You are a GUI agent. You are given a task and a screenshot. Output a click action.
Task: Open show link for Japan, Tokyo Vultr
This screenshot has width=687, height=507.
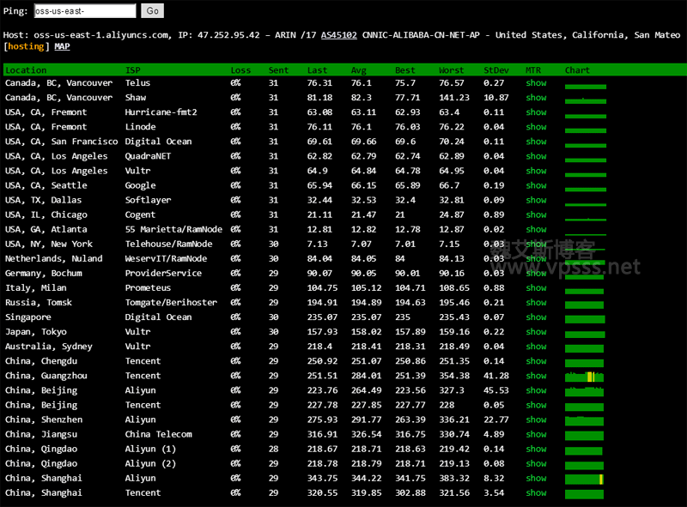click(536, 332)
